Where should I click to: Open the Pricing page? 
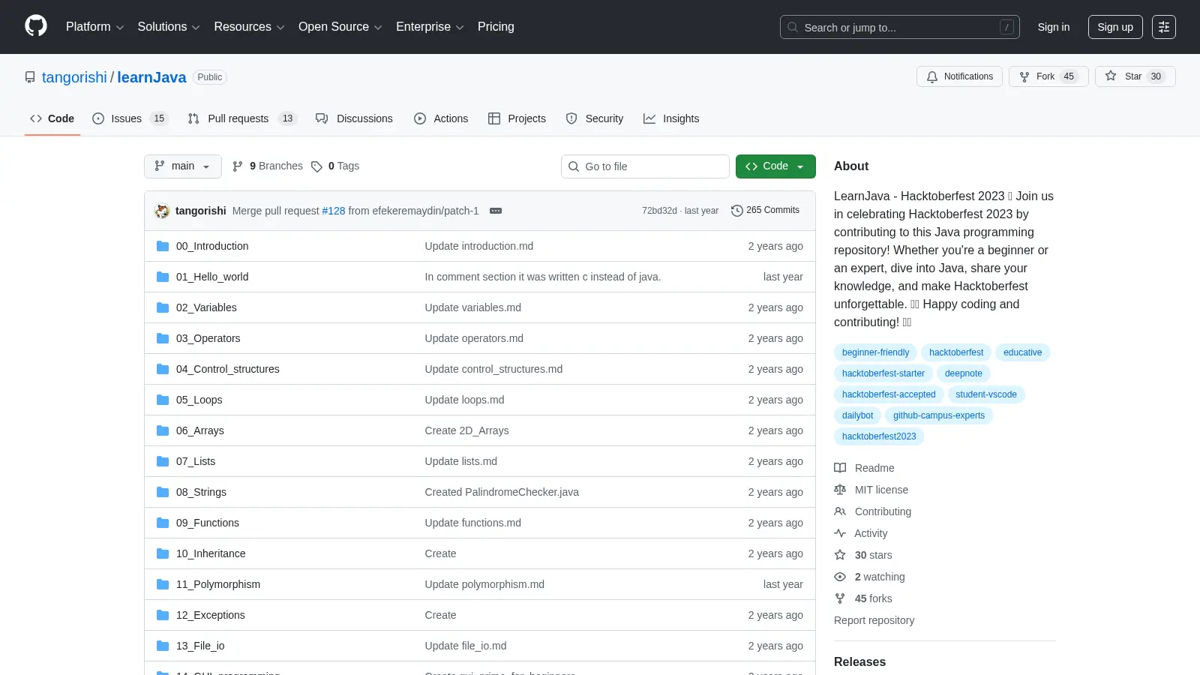[496, 27]
